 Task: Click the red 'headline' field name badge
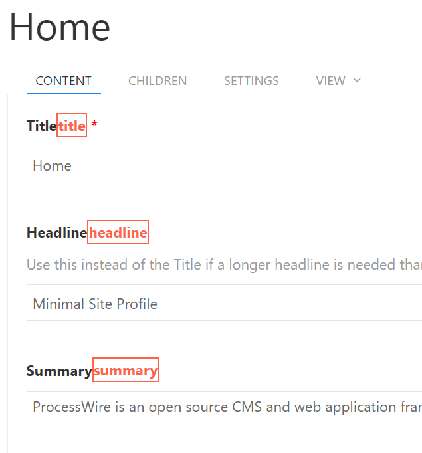click(118, 232)
